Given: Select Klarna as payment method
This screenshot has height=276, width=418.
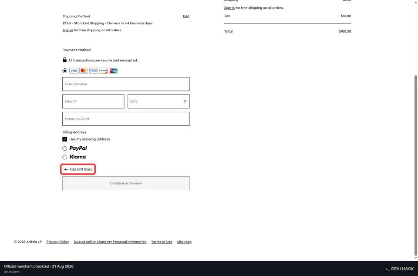Looking at the screenshot, I should pyautogui.click(x=64, y=157).
